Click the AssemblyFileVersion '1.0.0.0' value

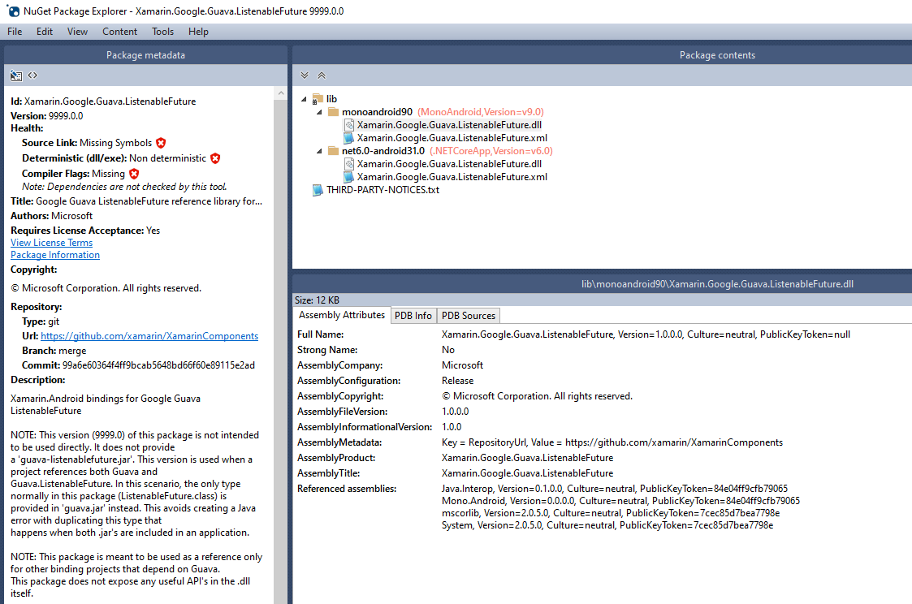pyautogui.click(x=456, y=412)
